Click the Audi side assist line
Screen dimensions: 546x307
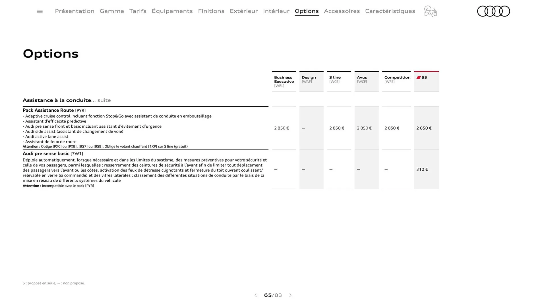click(73, 132)
